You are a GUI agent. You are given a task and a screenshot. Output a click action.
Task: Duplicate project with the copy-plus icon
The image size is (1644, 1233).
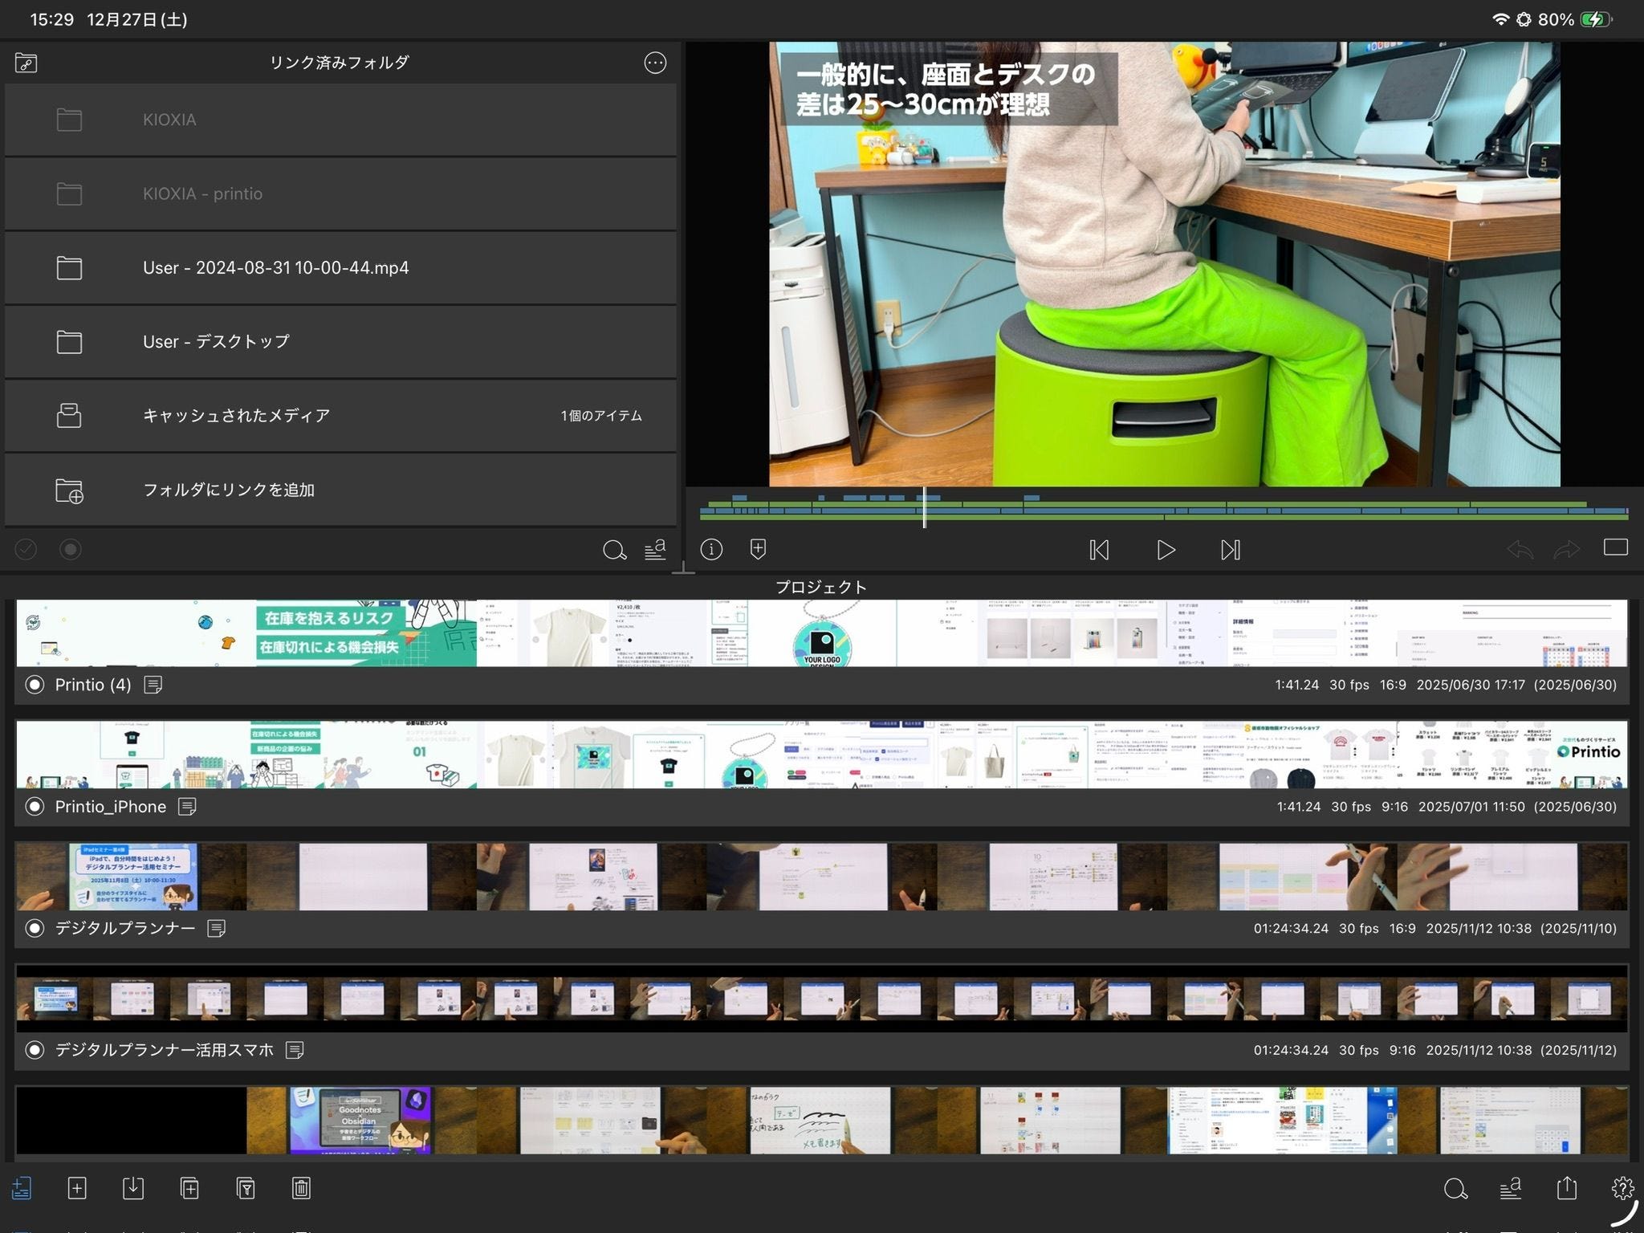point(189,1188)
